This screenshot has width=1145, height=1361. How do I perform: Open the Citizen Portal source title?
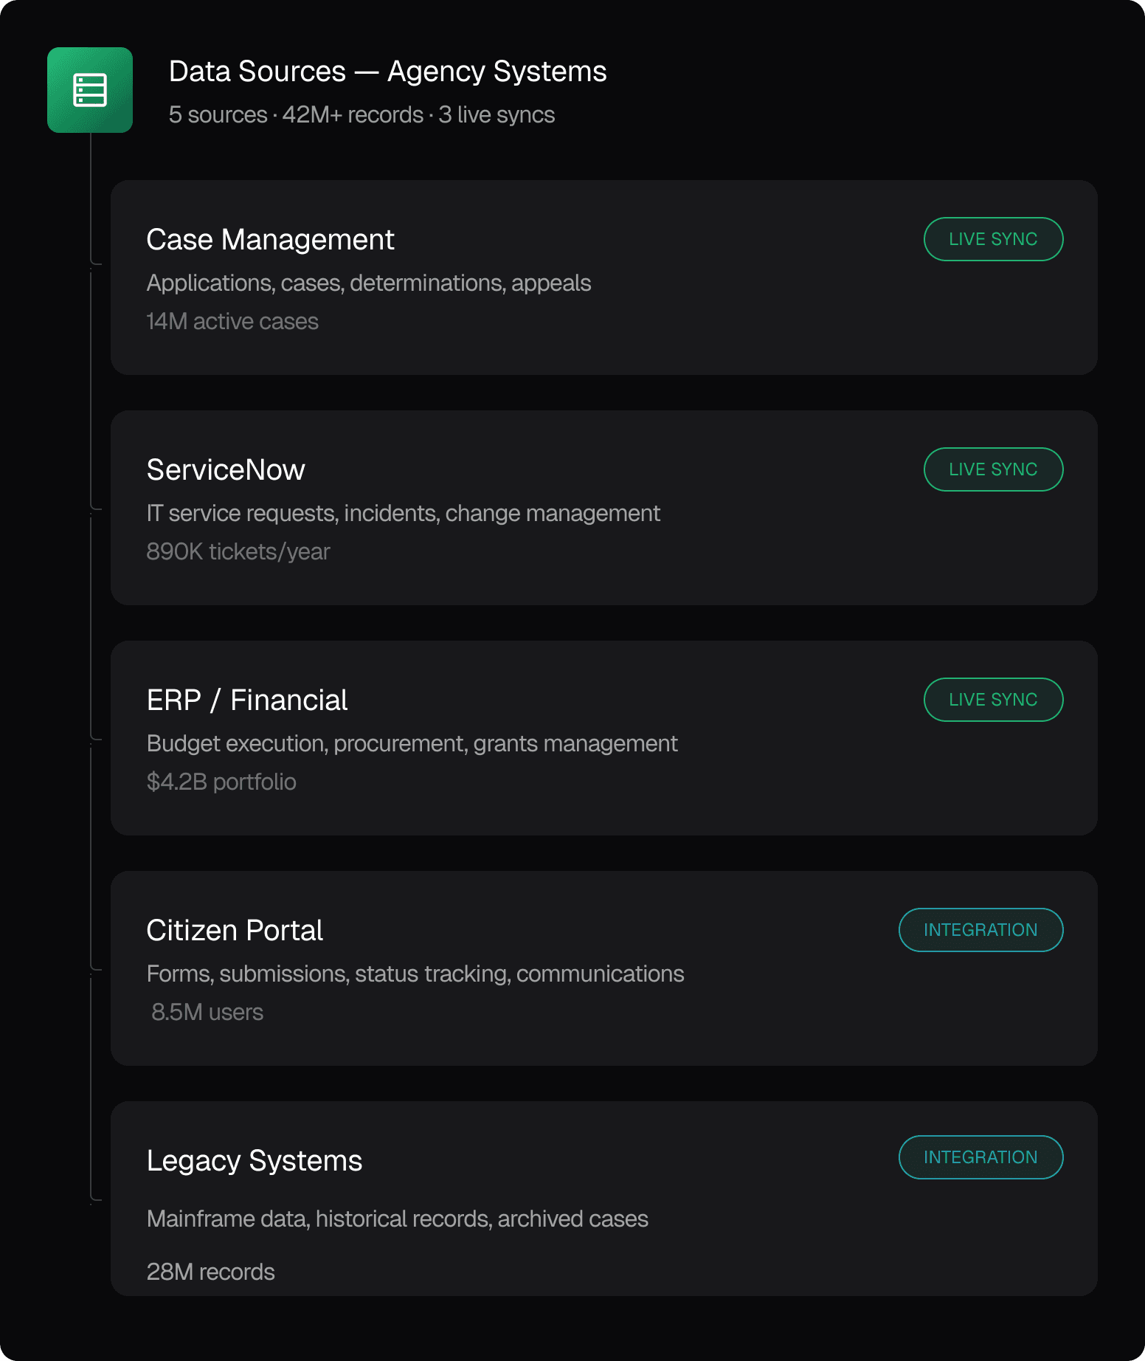click(x=235, y=931)
